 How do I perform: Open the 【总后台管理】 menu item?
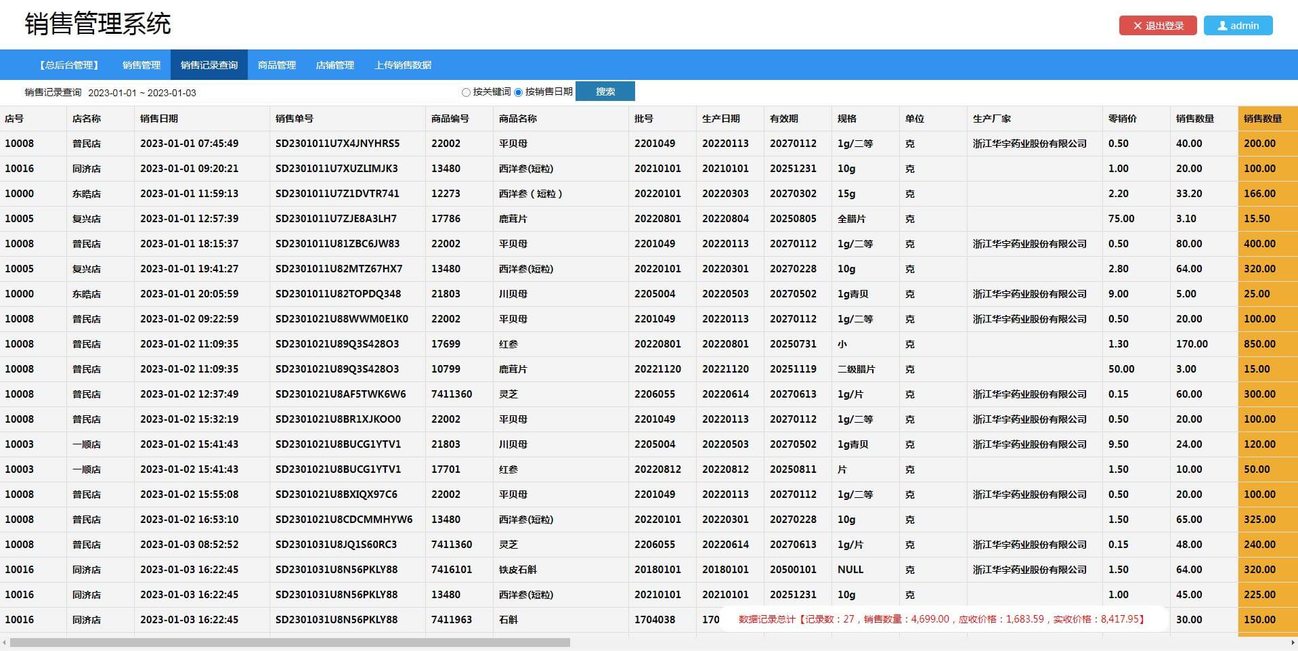click(x=70, y=65)
